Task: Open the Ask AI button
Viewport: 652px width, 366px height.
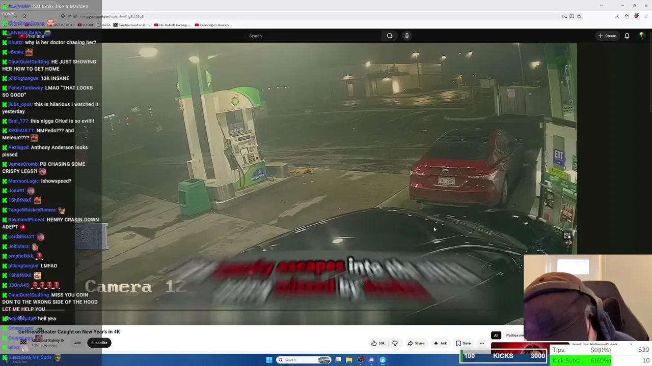Action: (440, 343)
